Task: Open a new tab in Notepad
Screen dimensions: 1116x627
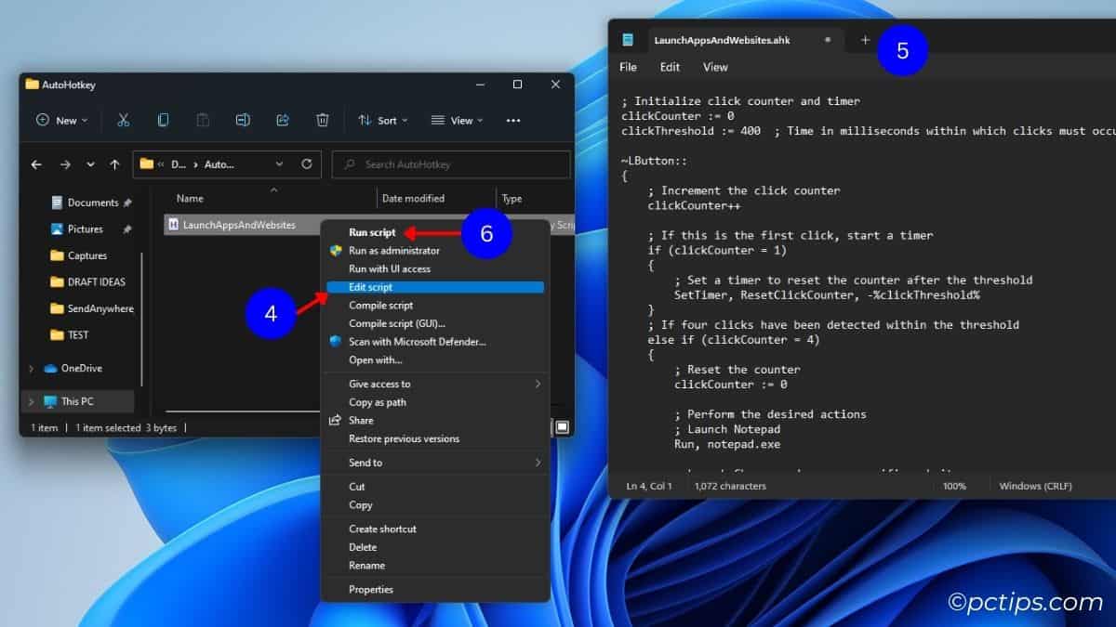Action: click(864, 40)
